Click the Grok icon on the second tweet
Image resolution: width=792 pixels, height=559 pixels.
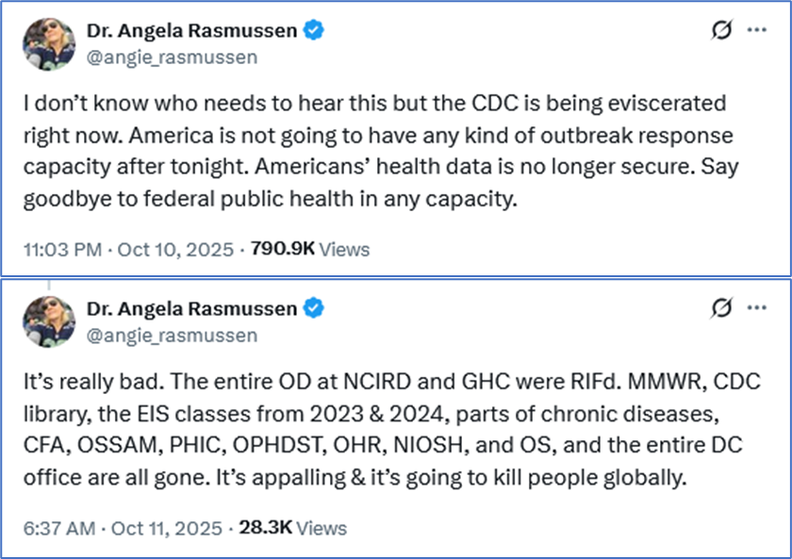tap(720, 308)
